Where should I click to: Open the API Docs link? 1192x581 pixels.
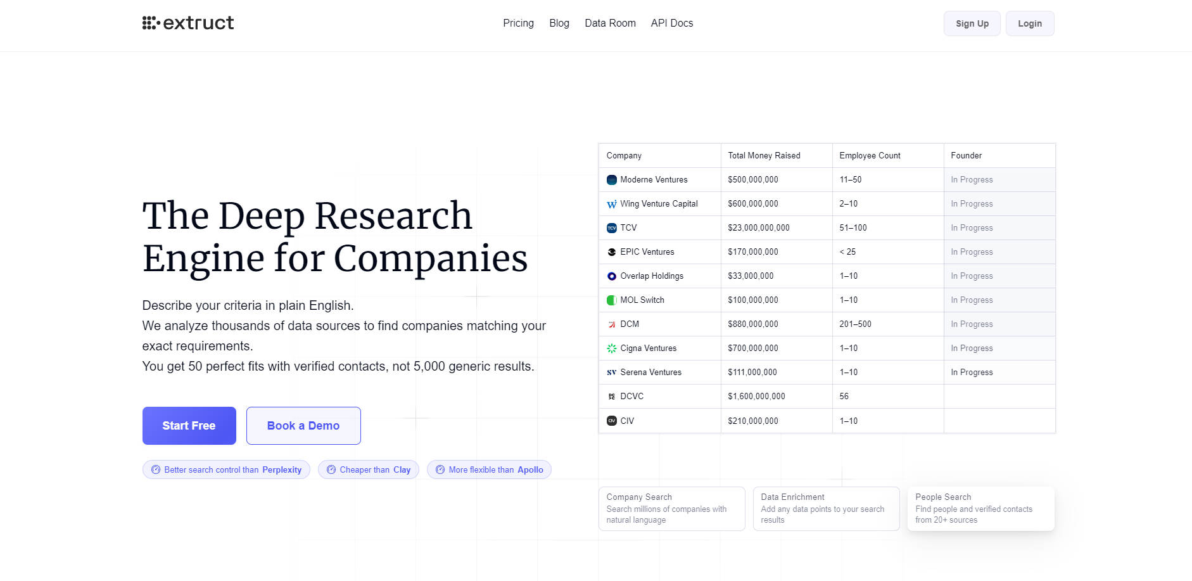click(x=671, y=23)
